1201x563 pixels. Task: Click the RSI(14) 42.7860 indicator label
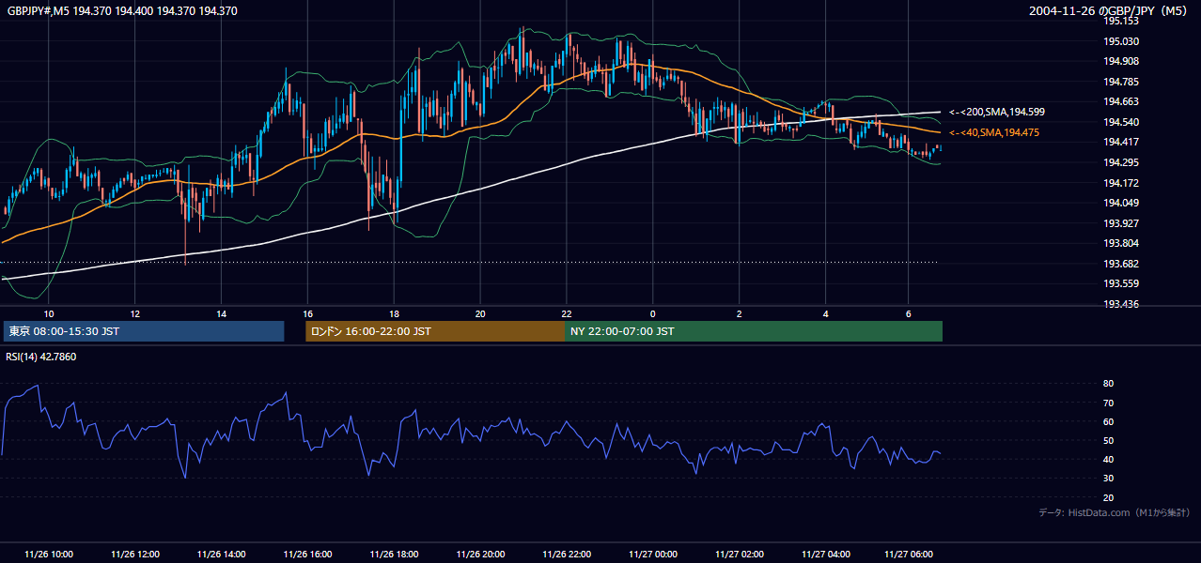click(41, 357)
